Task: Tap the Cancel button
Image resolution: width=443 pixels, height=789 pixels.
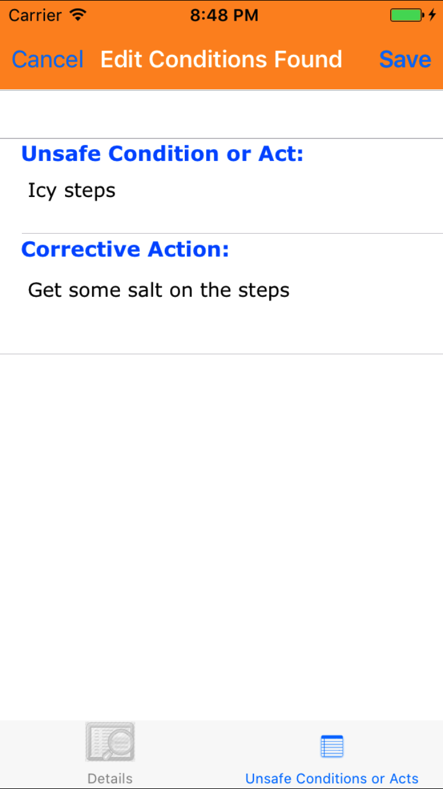Action: 48,59
